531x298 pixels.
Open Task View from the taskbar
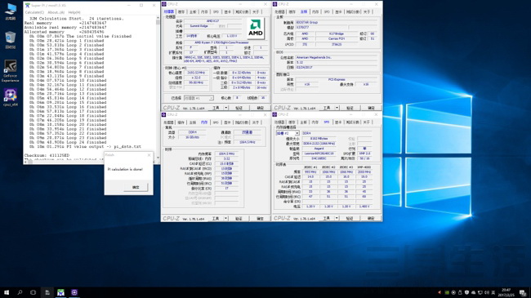[33, 292]
